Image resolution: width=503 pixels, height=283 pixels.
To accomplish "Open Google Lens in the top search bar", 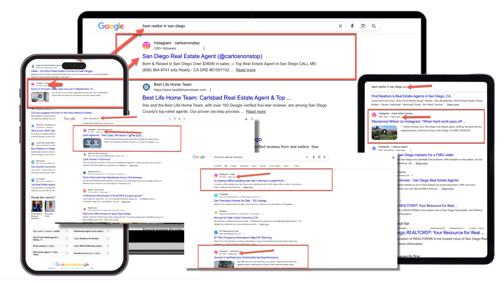I will (x=363, y=26).
